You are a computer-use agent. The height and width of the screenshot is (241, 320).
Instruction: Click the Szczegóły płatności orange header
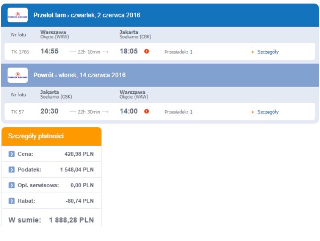click(52, 136)
